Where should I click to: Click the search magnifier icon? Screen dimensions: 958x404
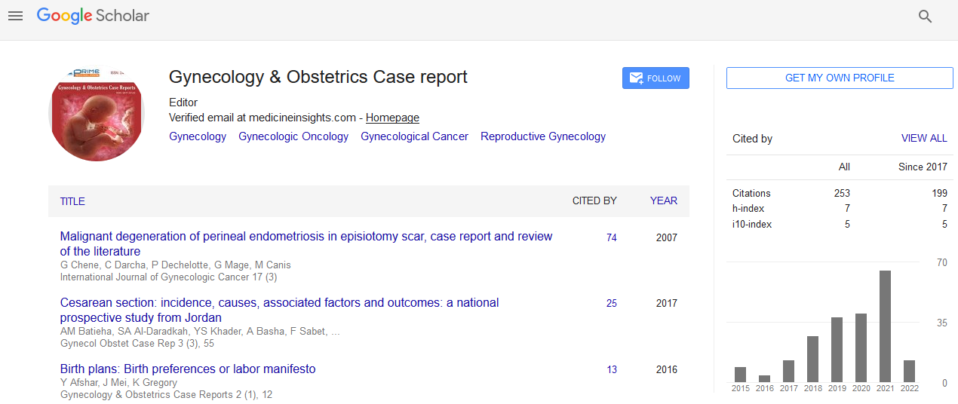click(x=925, y=17)
